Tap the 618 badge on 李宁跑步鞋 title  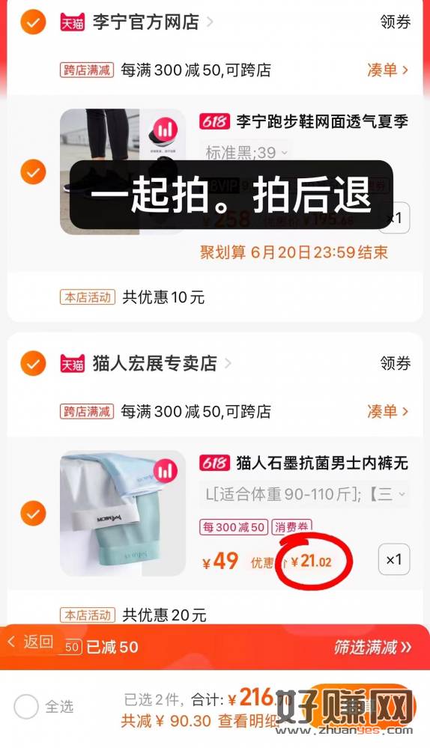[215, 121]
